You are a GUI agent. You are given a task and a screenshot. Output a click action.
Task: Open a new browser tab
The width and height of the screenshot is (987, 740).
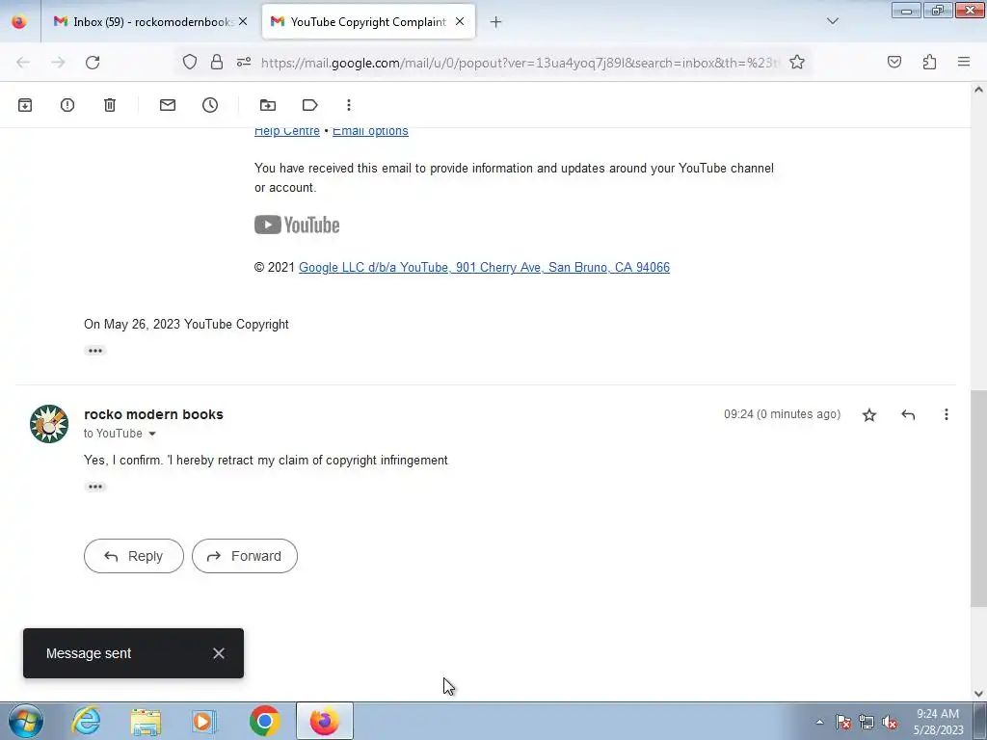coord(496,22)
